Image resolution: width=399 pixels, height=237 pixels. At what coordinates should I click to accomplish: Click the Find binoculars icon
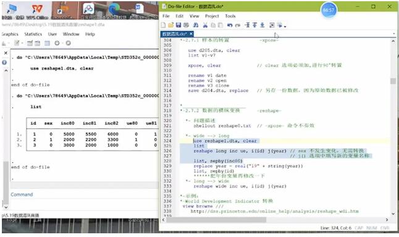coord(196,25)
